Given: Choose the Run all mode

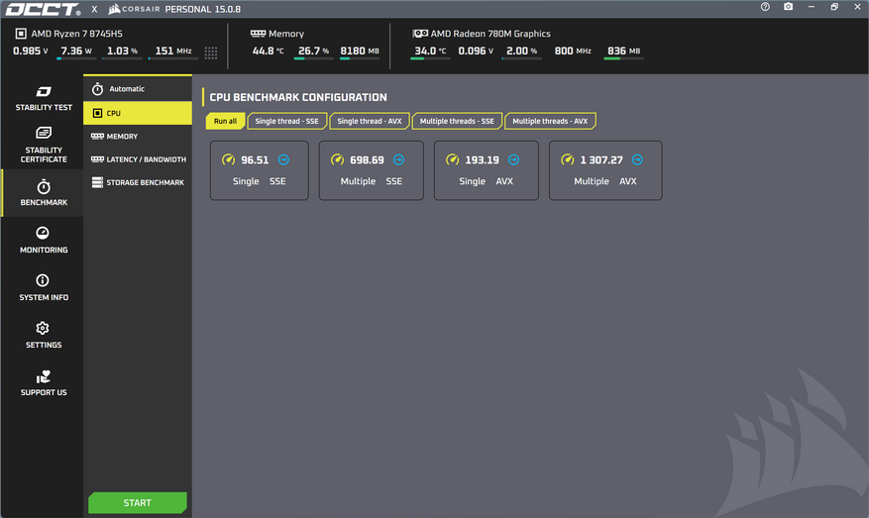Looking at the screenshot, I should click(225, 121).
